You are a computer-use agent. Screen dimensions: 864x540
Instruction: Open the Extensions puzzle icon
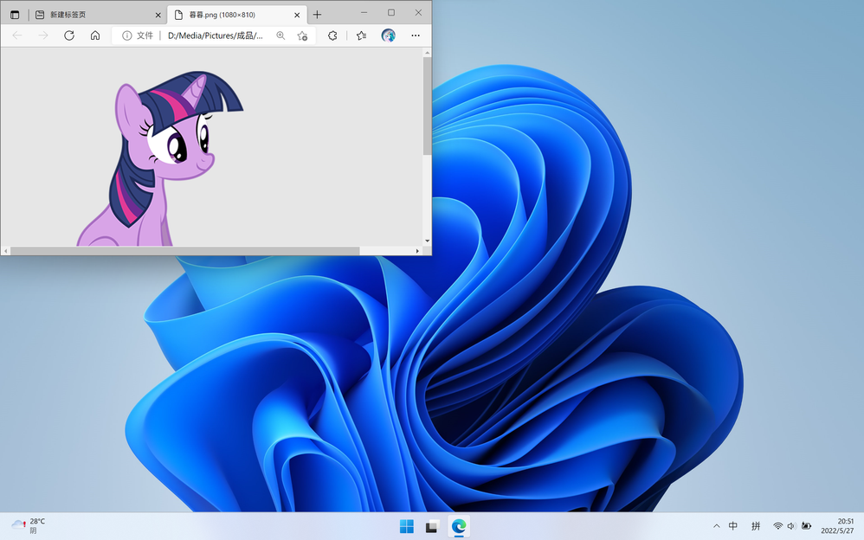(x=332, y=35)
